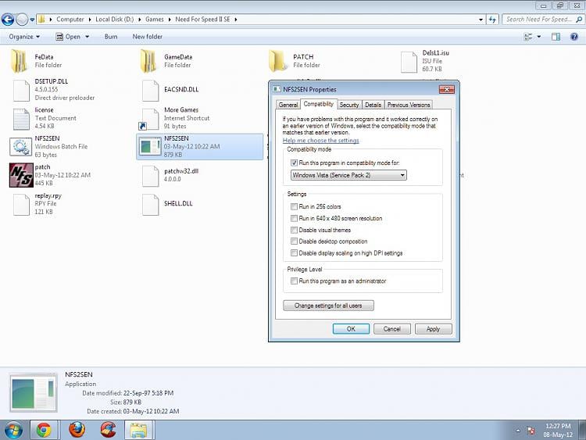Screen dimensions: 586x440
Task: Open CCleaner from the taskbar
Action: click(109, 430)
